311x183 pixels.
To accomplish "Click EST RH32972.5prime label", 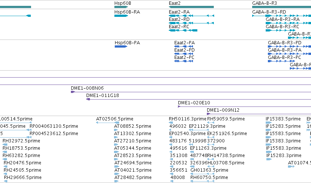I will pos(21,141).
